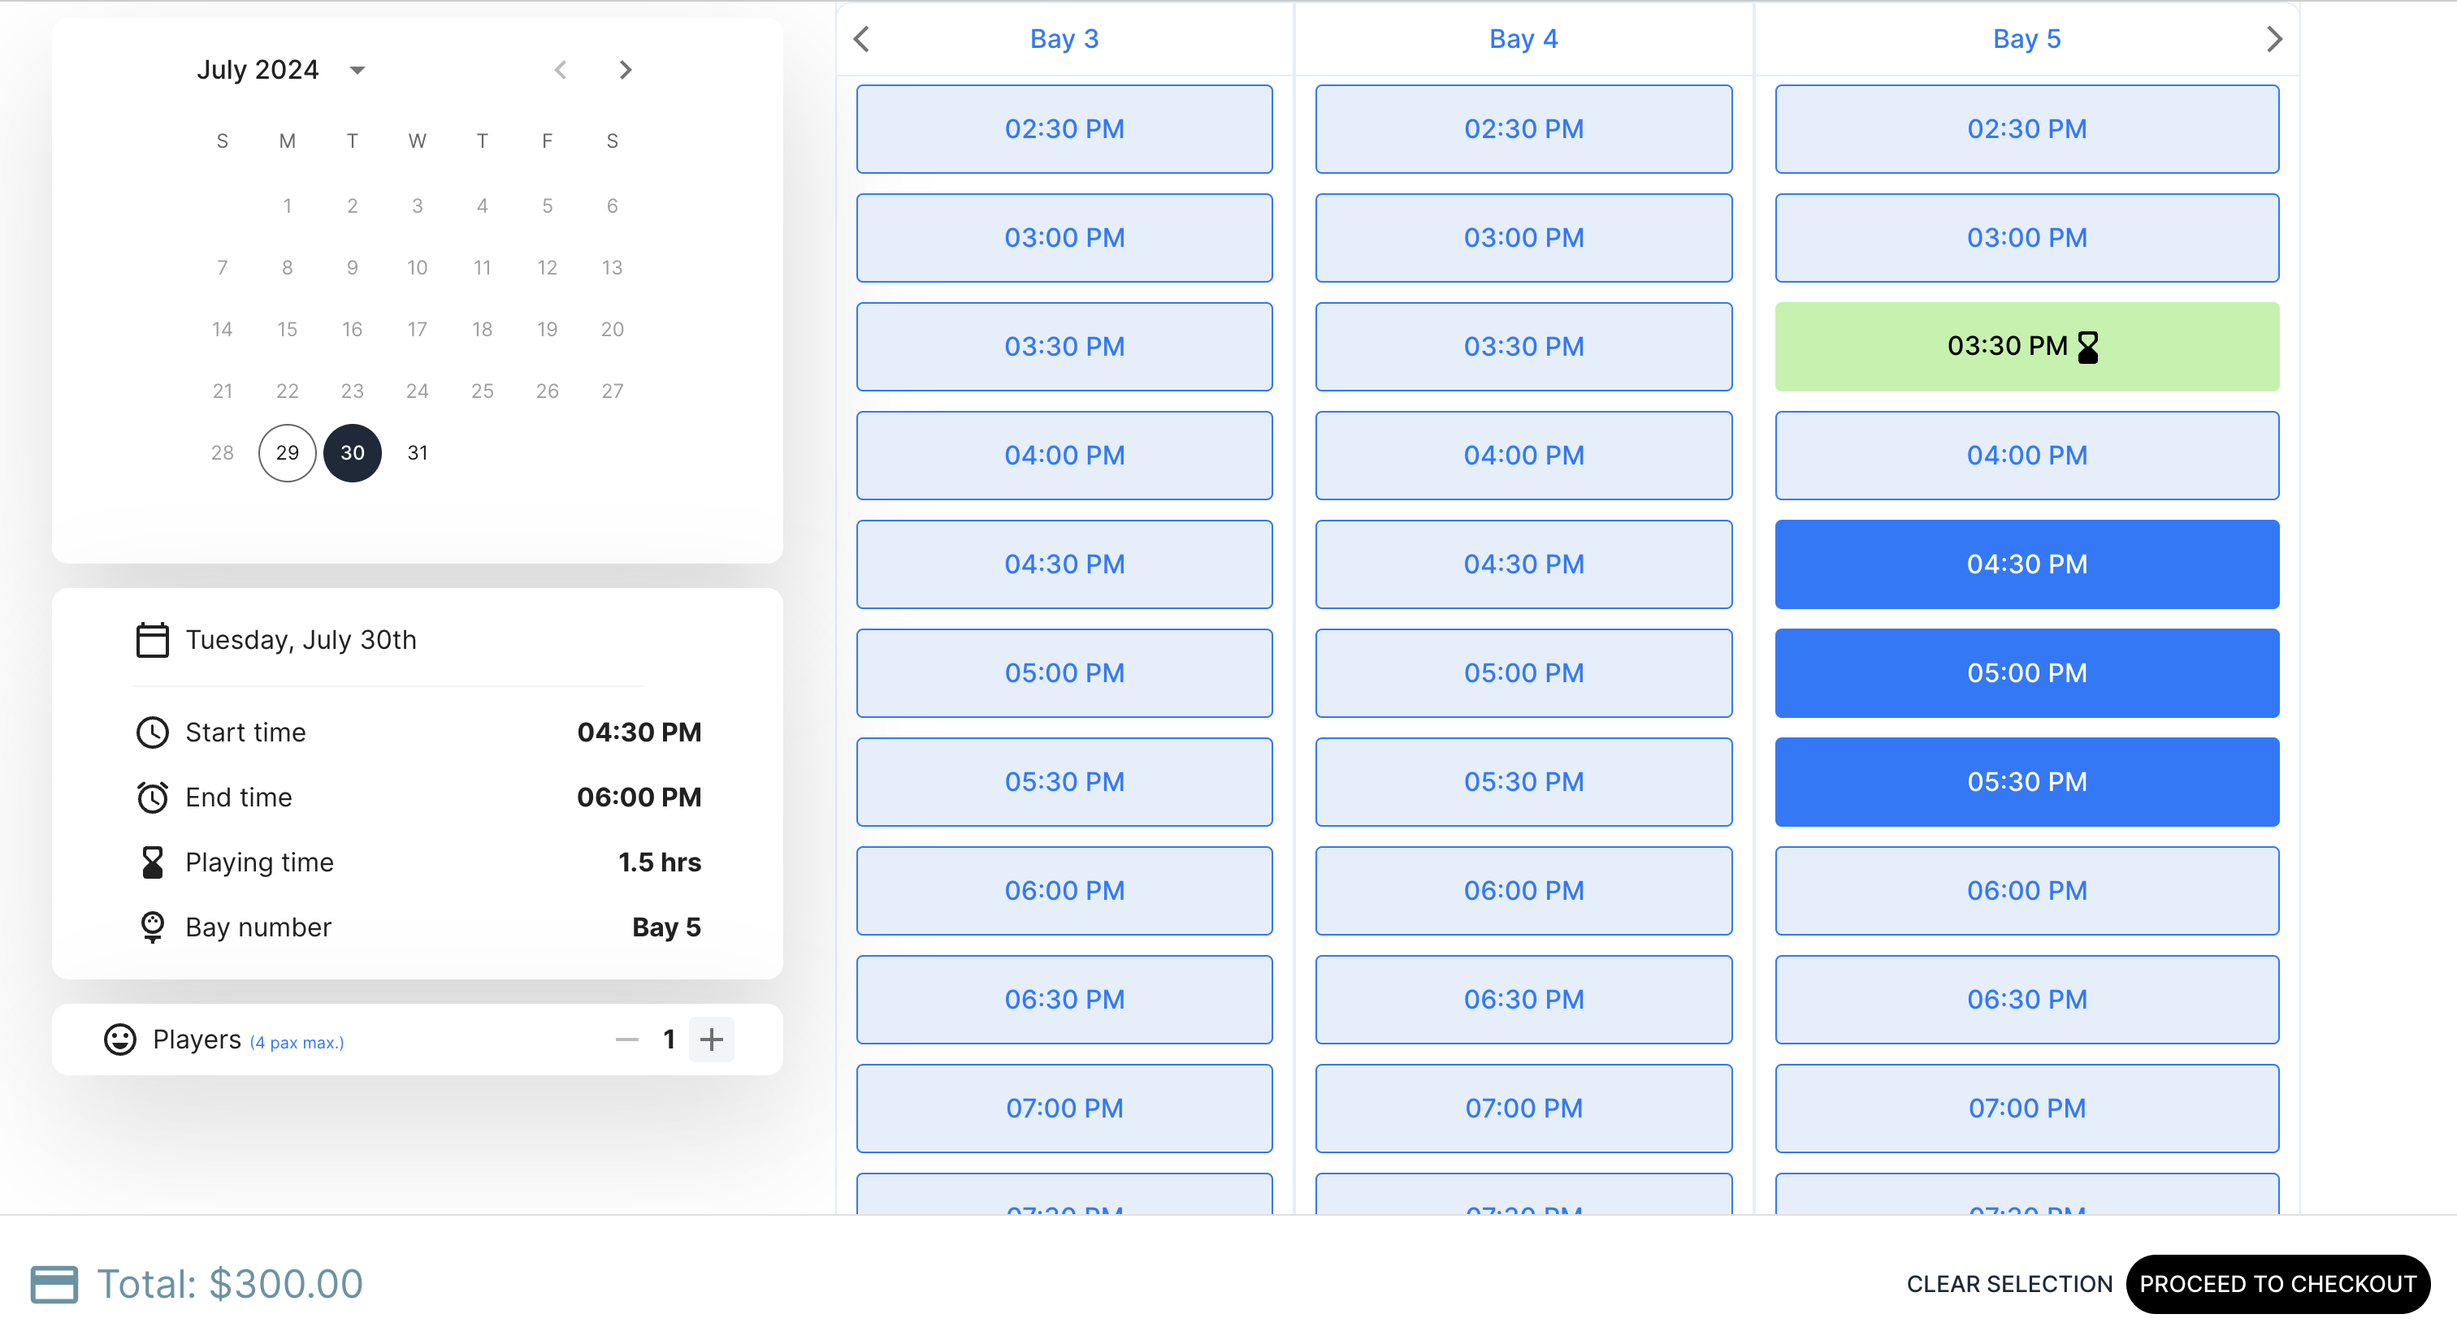Screen dimensions: 2457x1340
Task: Deselect the highlighted 05:00 PM slot in Bay 5
Action: point(2027,673)
